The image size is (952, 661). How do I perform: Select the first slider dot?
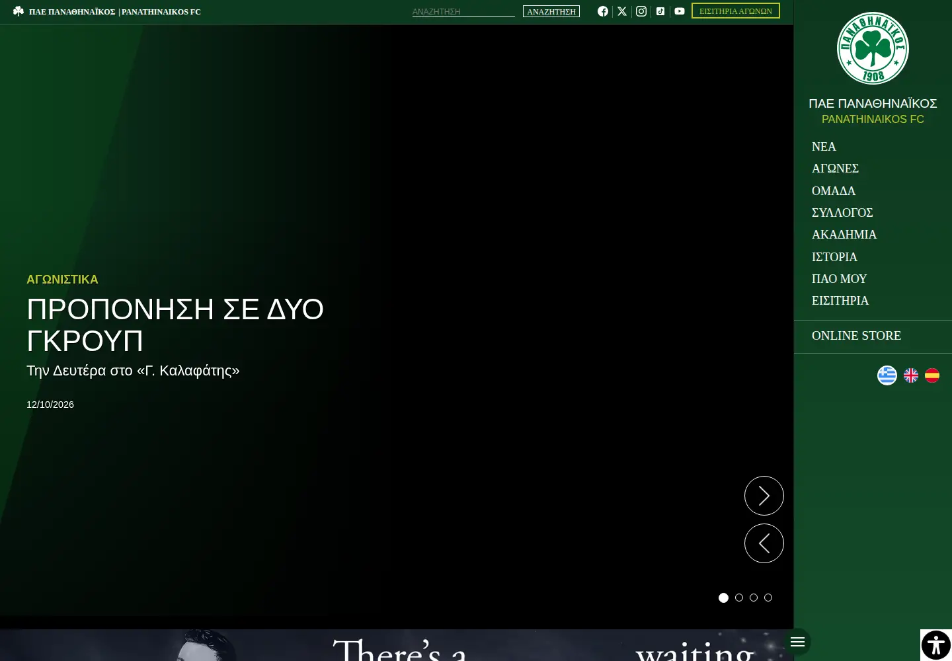point(723,598)
